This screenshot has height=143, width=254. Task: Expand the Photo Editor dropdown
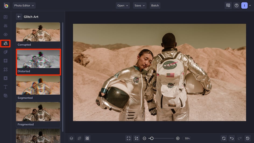(x=24, y=5)
